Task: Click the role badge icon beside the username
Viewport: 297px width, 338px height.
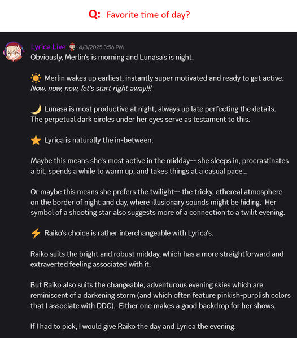Action: pos(72,47)
